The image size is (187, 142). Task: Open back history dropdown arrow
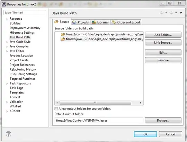[166, 12]
